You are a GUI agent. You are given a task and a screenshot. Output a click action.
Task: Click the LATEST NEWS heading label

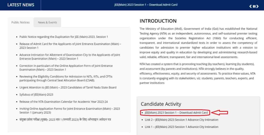click(x=21, y=5)
